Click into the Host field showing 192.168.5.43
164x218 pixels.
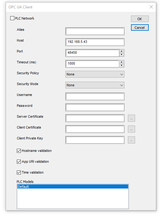click(95, 42)
